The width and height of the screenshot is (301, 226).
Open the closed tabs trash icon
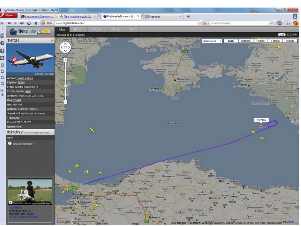[x=295, y=16]
